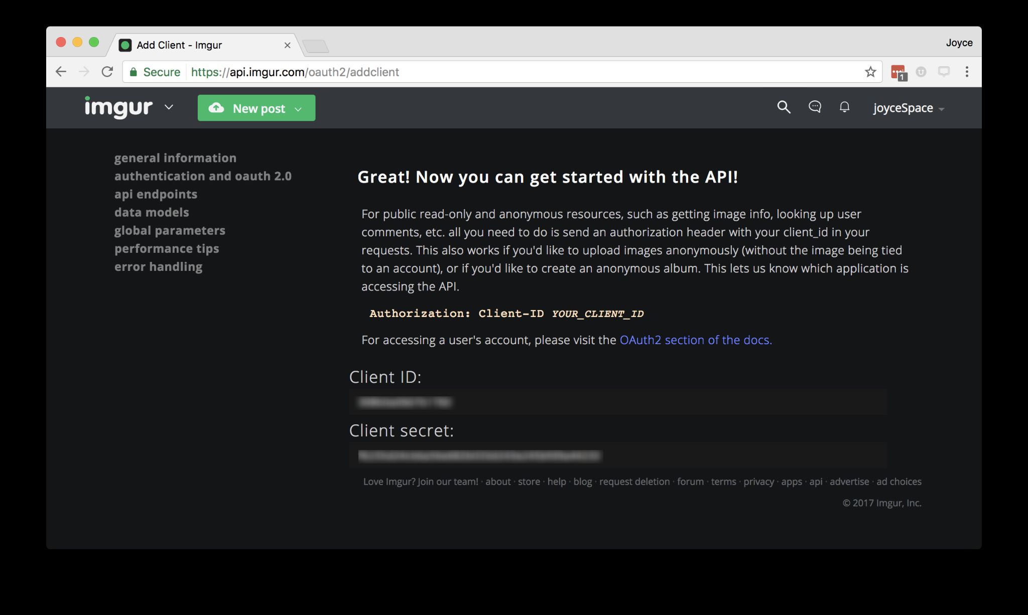Close the Add Client - Imgur tab

(x=287, y=45)
